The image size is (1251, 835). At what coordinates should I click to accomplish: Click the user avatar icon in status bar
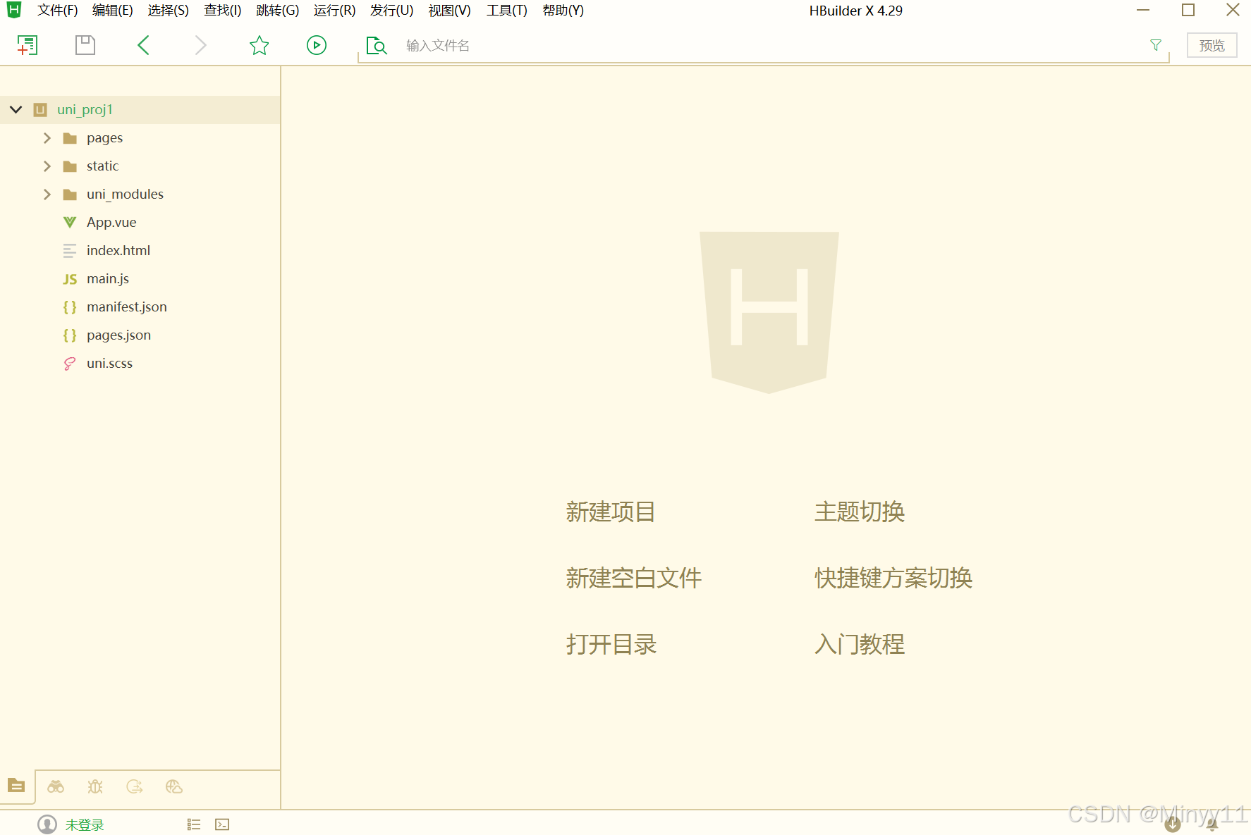click(x=47, y=824)
